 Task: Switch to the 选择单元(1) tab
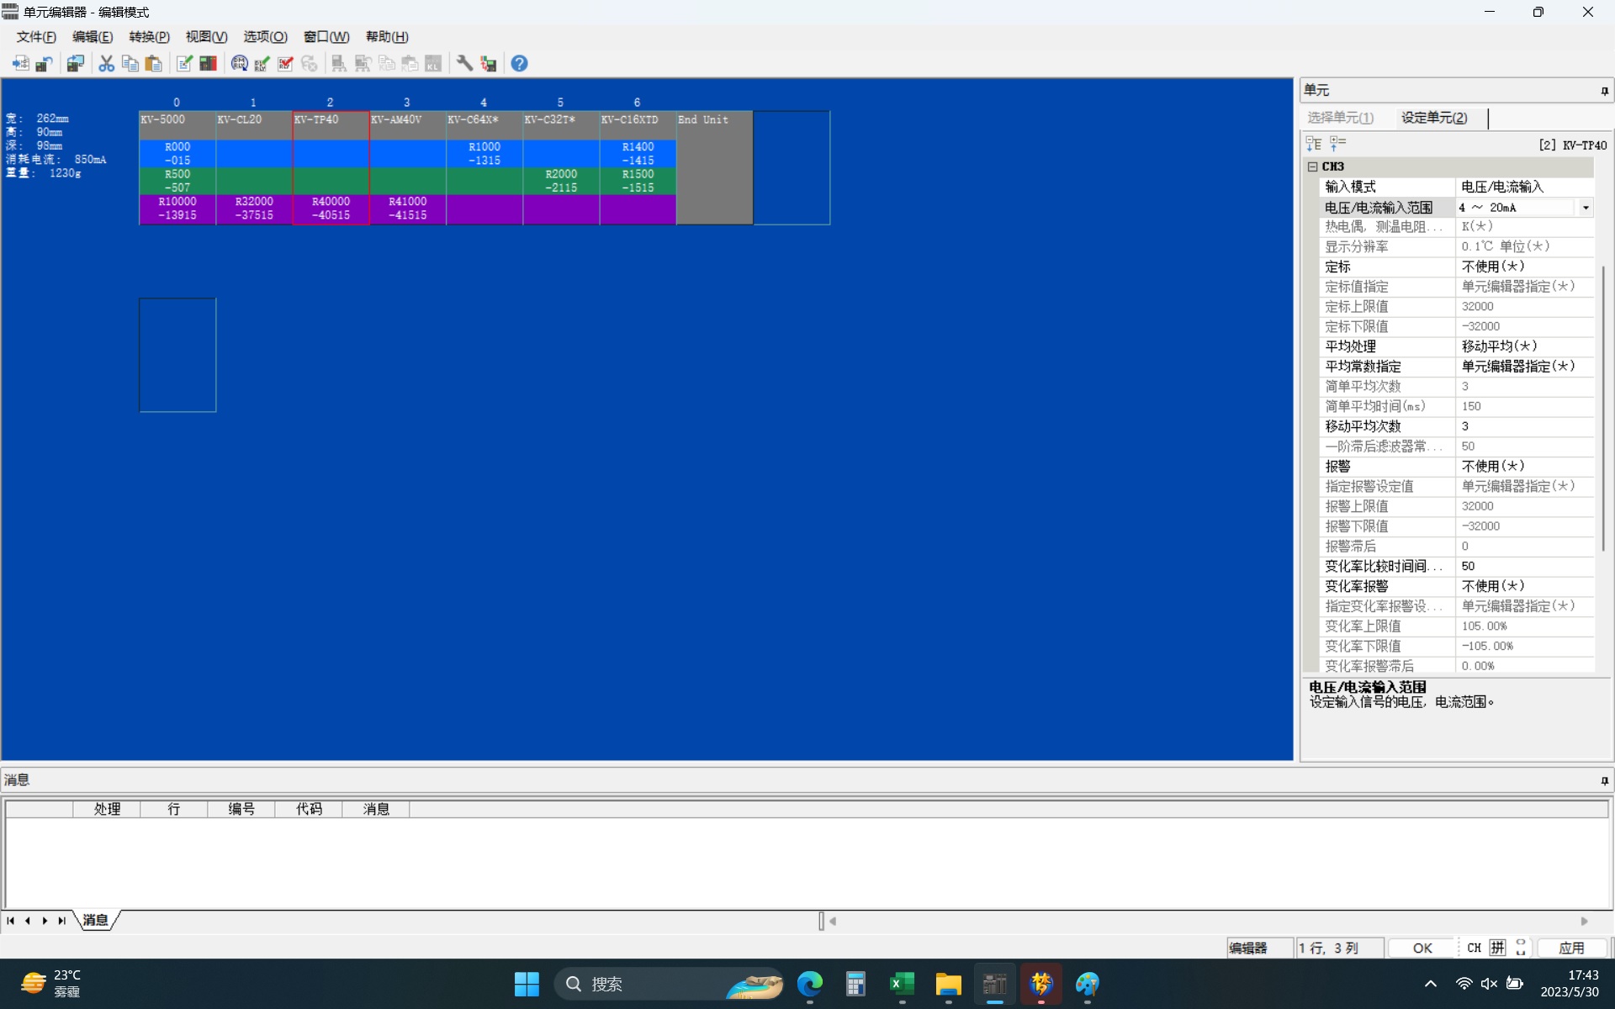tap(1341, 118)
